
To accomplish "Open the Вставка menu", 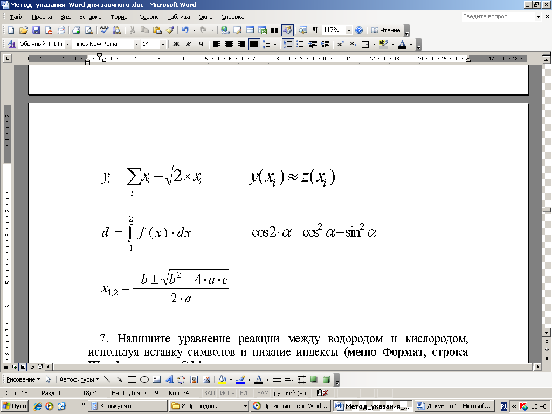I will click(90, 17).
